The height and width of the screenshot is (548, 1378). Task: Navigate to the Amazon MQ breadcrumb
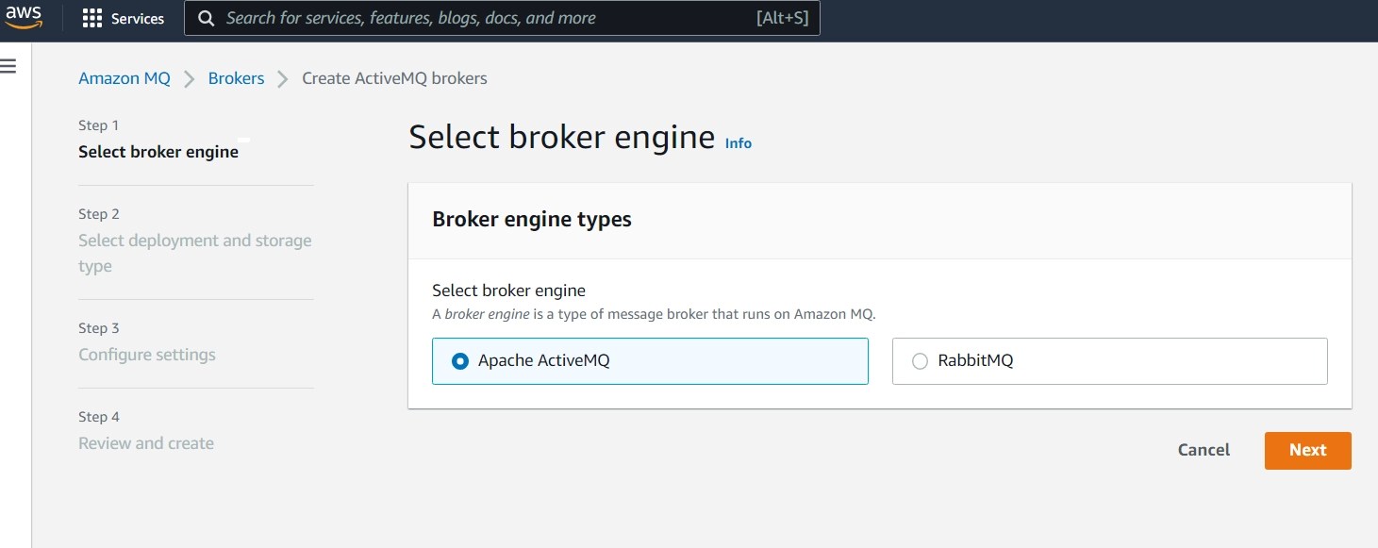tap(124, 77)
